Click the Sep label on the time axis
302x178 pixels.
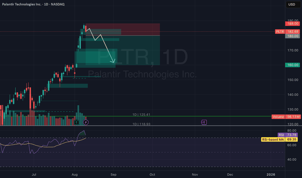pos(113,174)
